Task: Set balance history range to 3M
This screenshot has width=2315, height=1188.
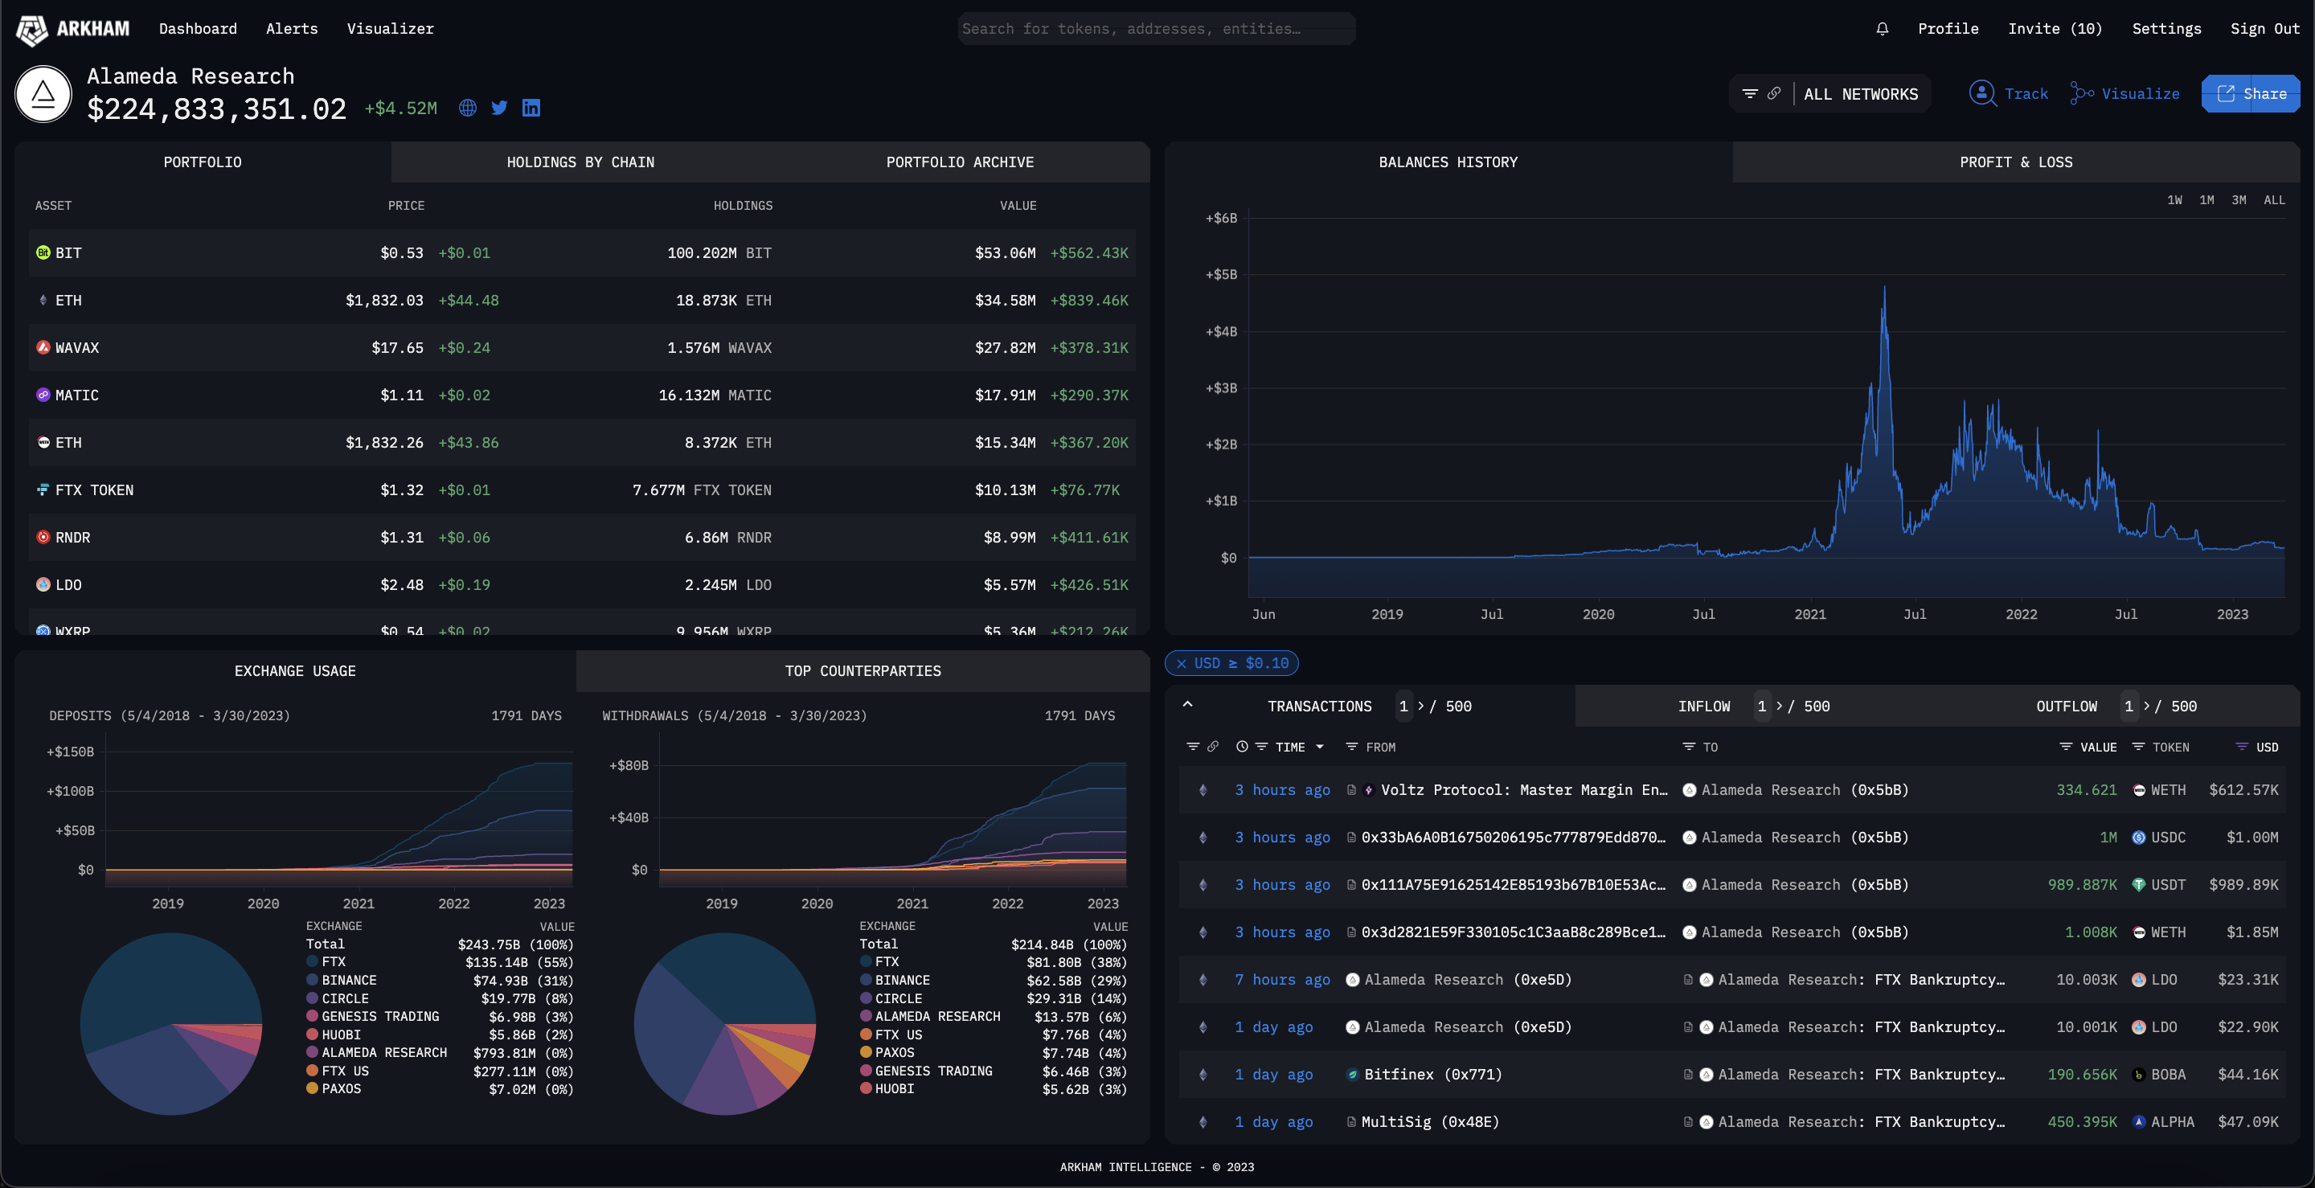Action: point(2239,199)
